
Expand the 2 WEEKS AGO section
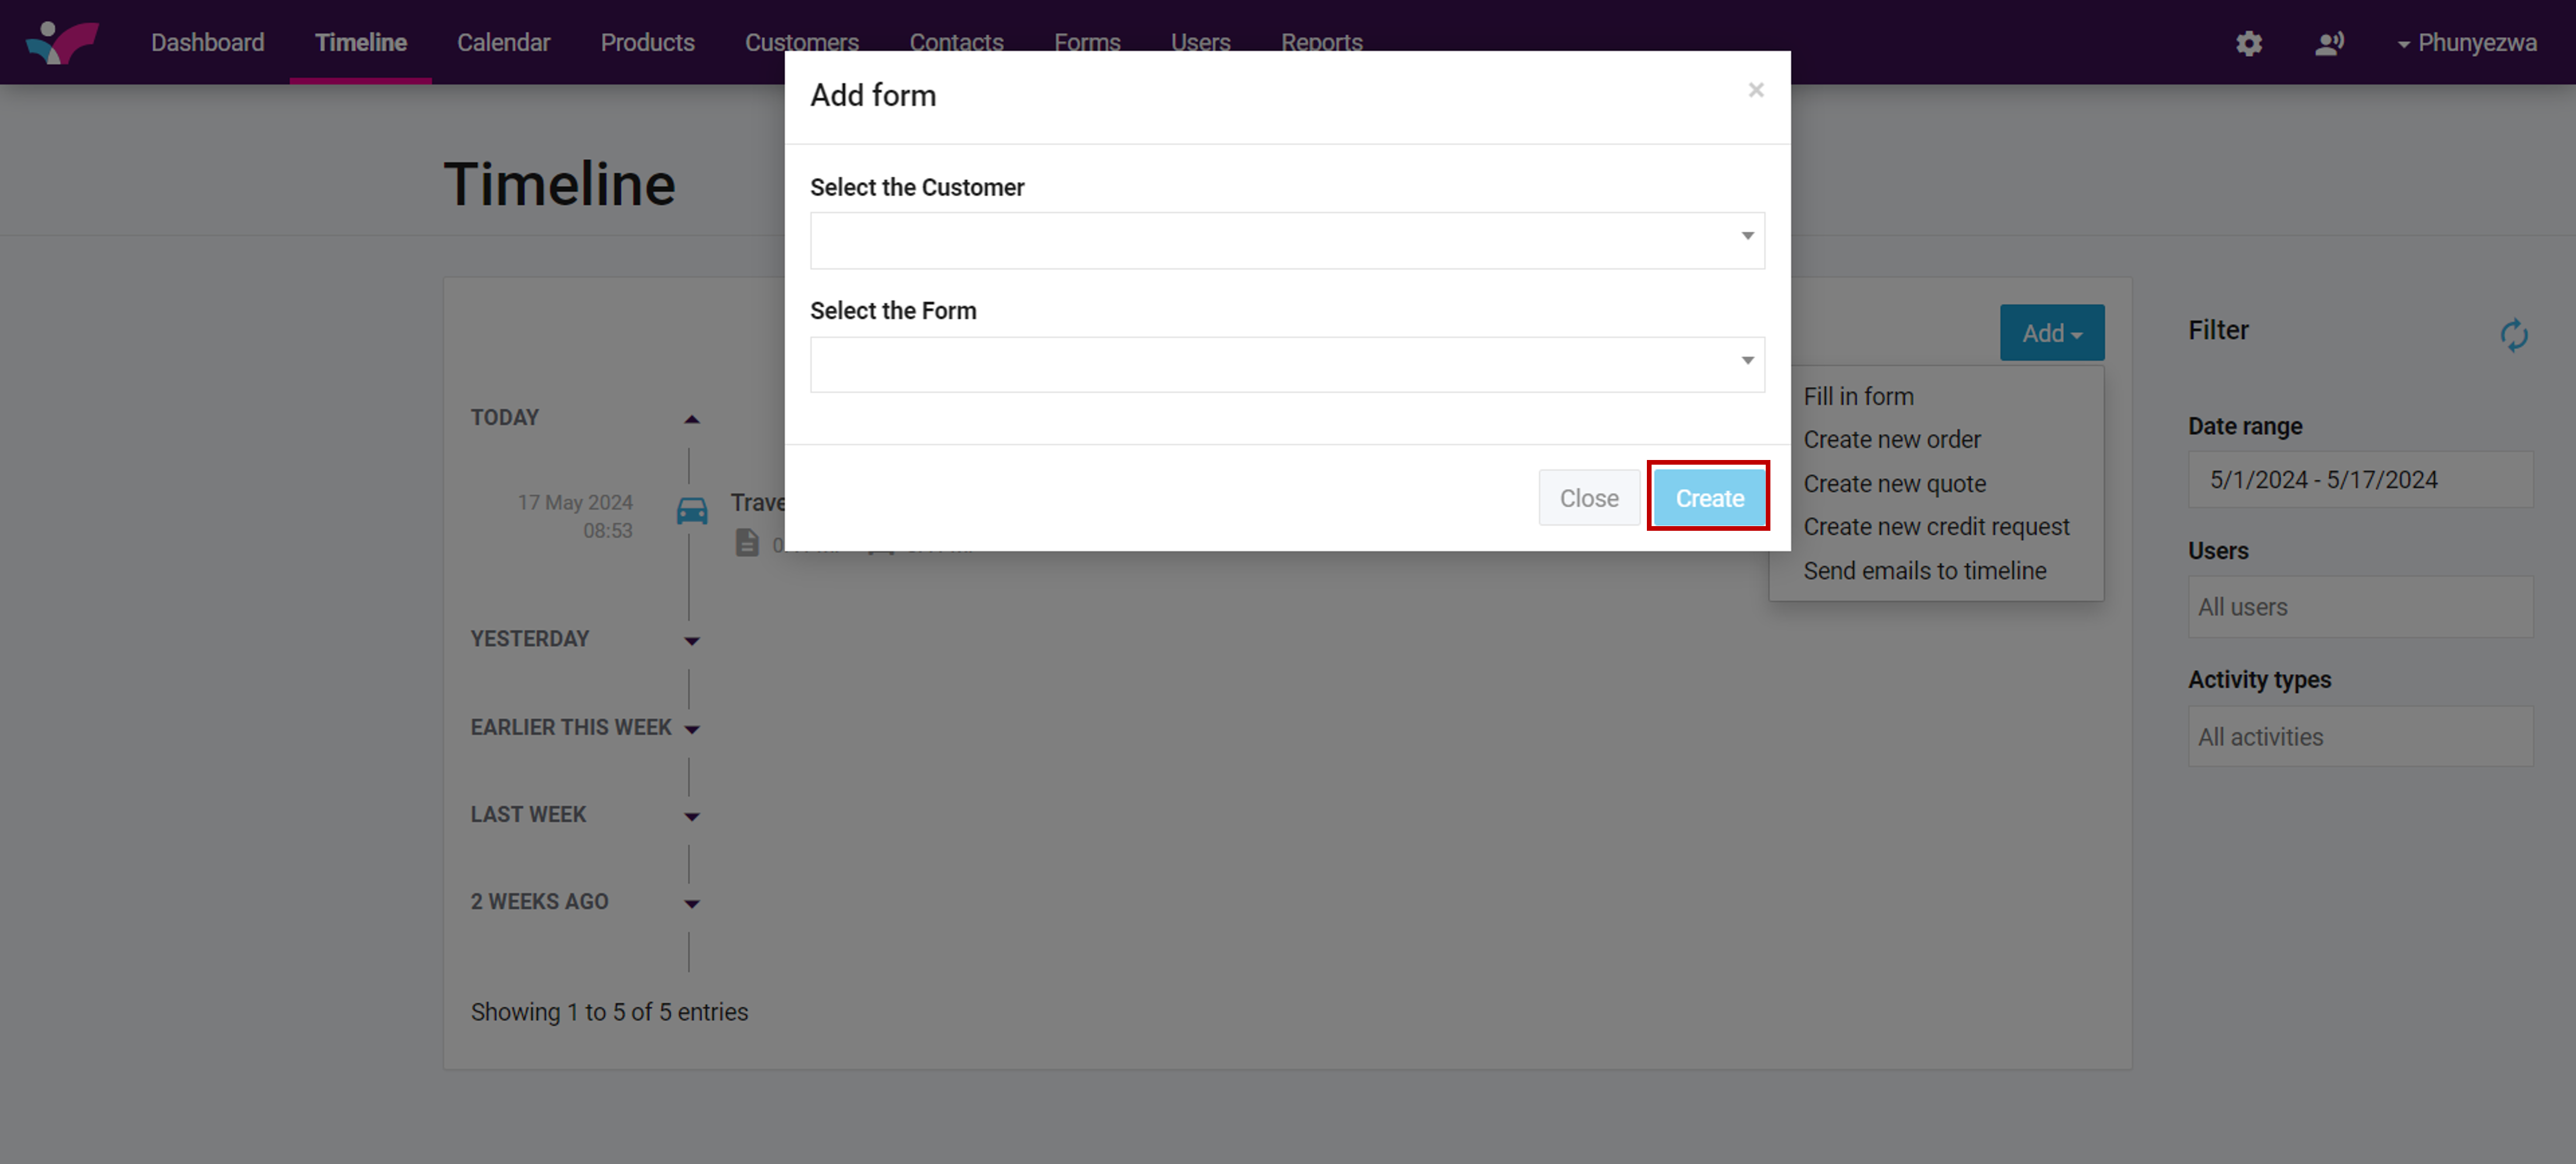click(x=691, y=903)
